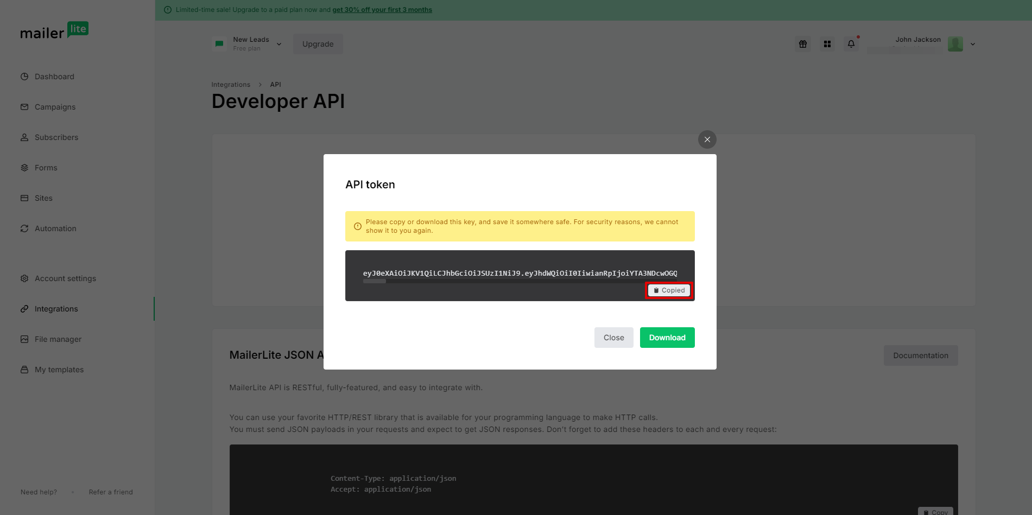Download the API token
The image size is (1032, 515).
tap(667, 338)
